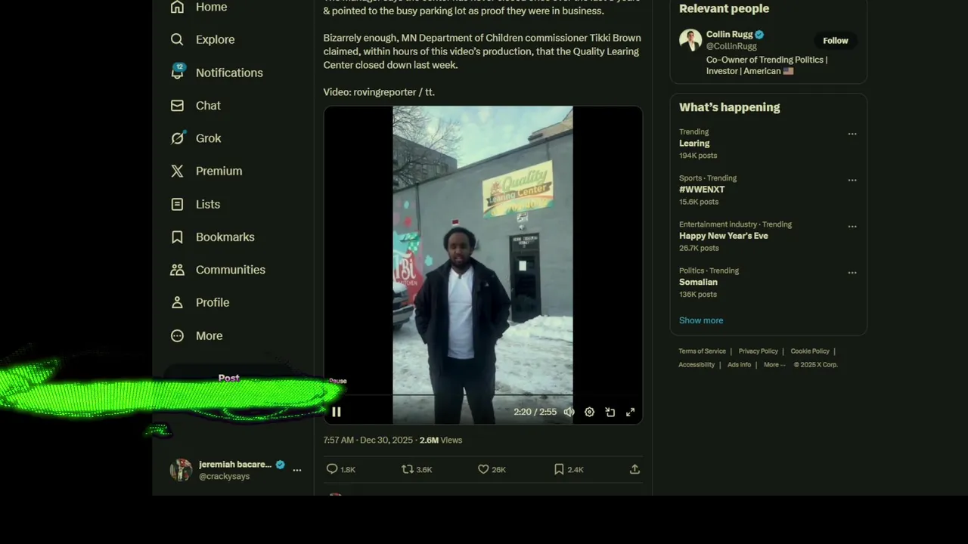Screen dimensions: 968x544
Task: Open Collin Rugg's avatar picture
Action: click(690, 40)
